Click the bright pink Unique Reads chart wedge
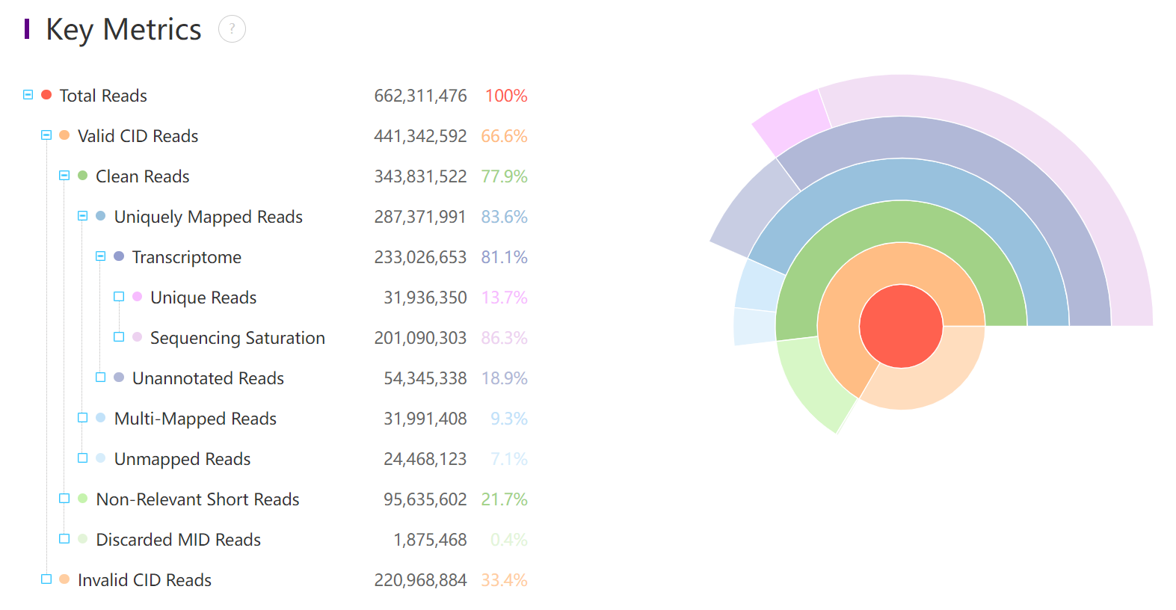1176x610 pixels. pos(794,122)
